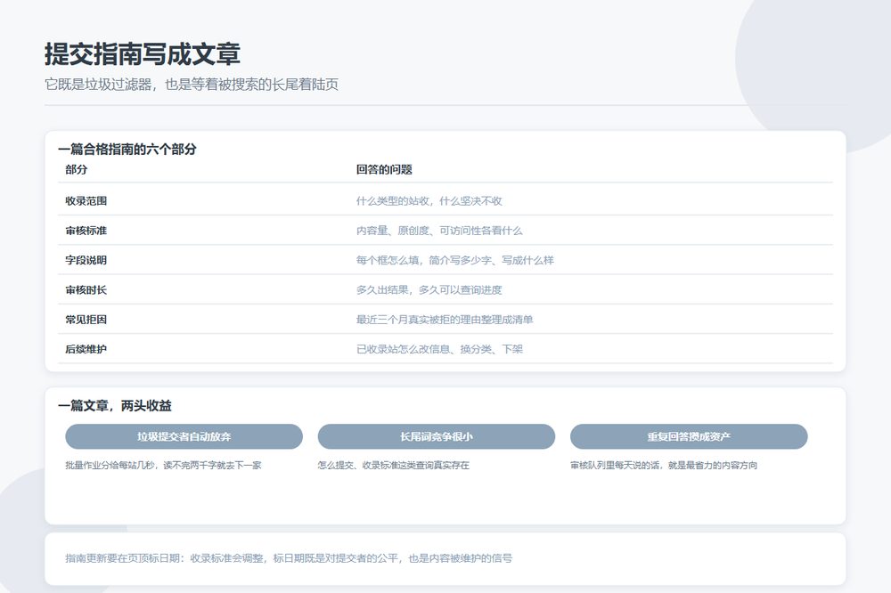
Task: Click the 长尾词竞争很小 pill button
Action: pyautogui.click(x=436, y=436)
